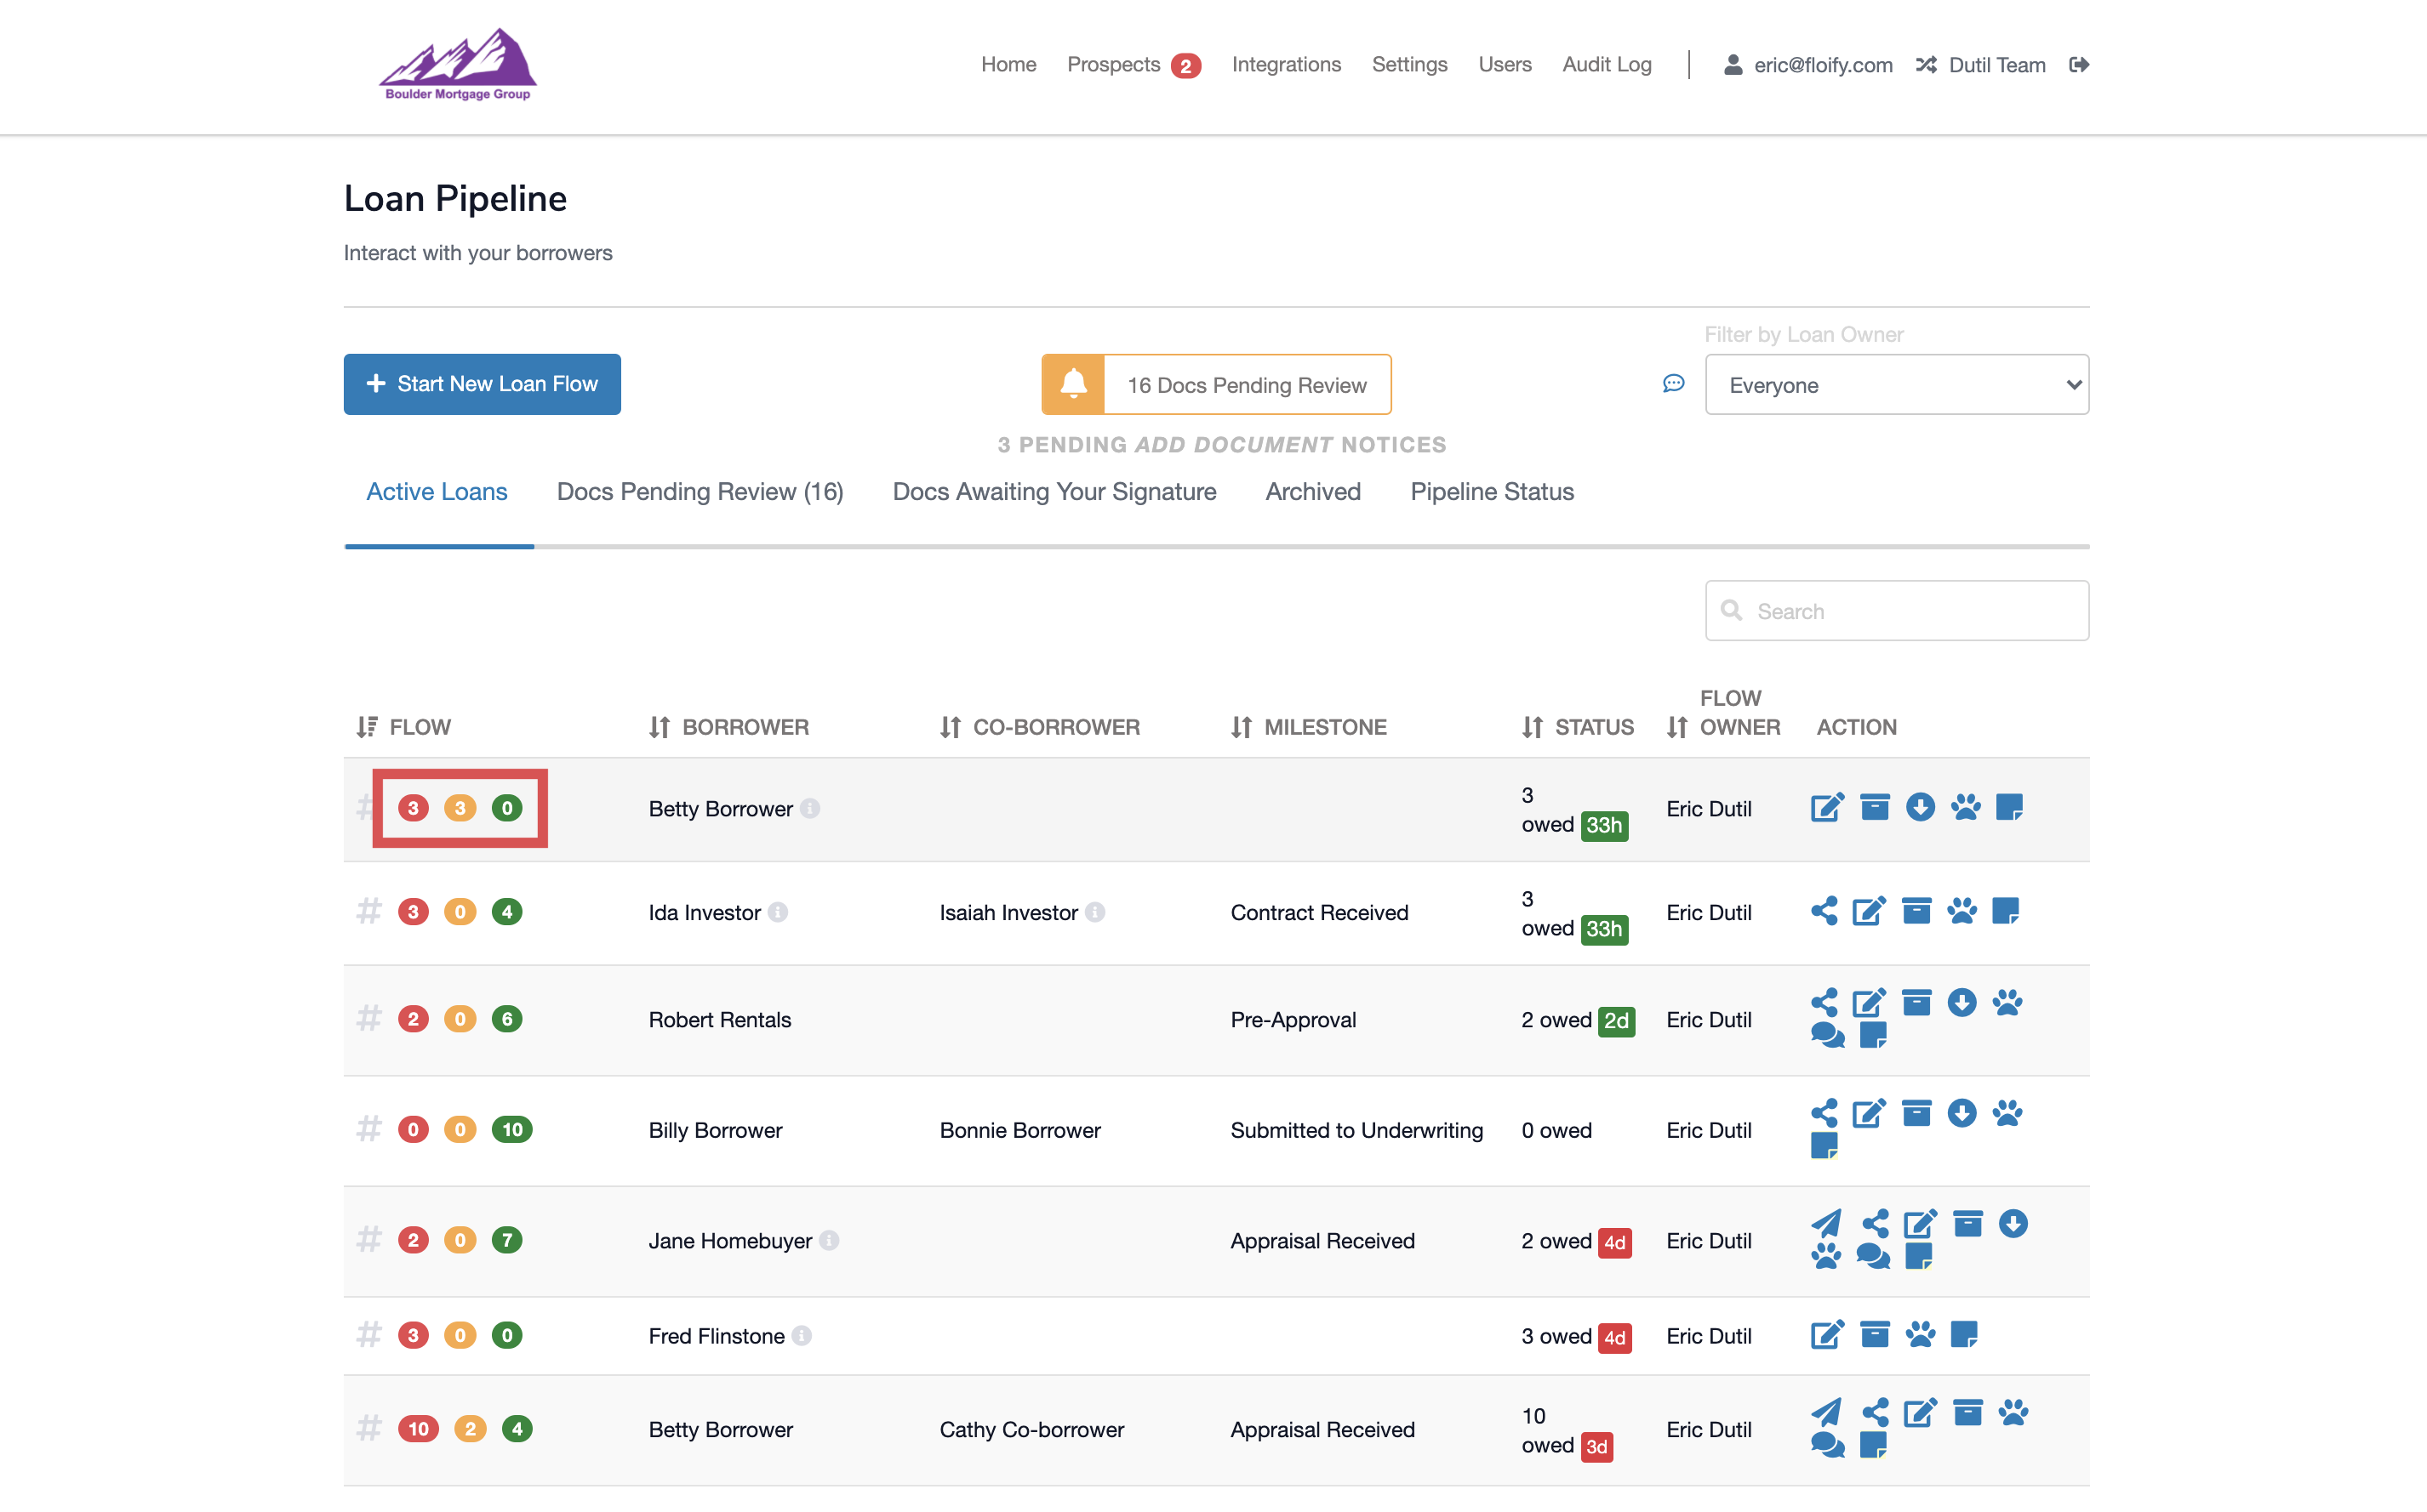
Task: Click the 16 Docs Pending Review alert button
Action: (1215, 384)
